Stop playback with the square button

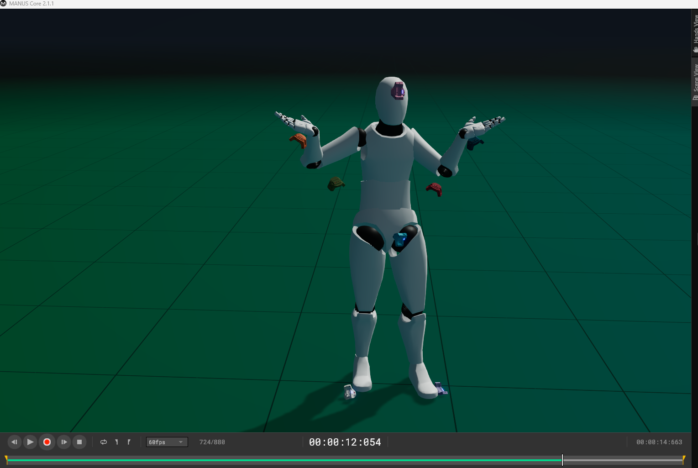click(79, 442)
